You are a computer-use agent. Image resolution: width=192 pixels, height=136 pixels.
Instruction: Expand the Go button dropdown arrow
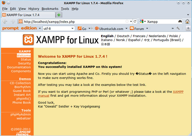tap(89, 28)
